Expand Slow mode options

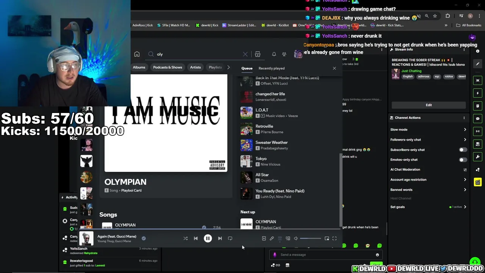click(x=465, y=130)
